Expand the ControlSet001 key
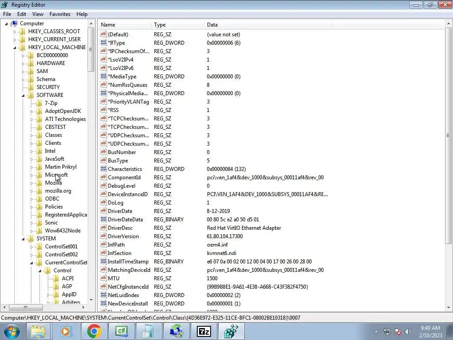This screenshot has width=453, height=340. [31, 247]
